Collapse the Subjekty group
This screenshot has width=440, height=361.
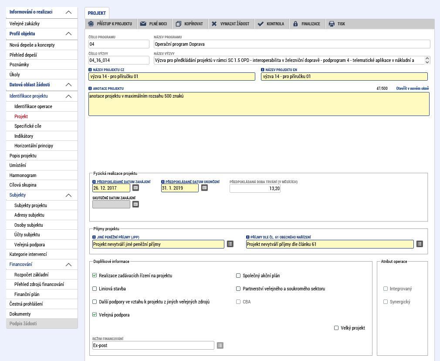[68, 195]
